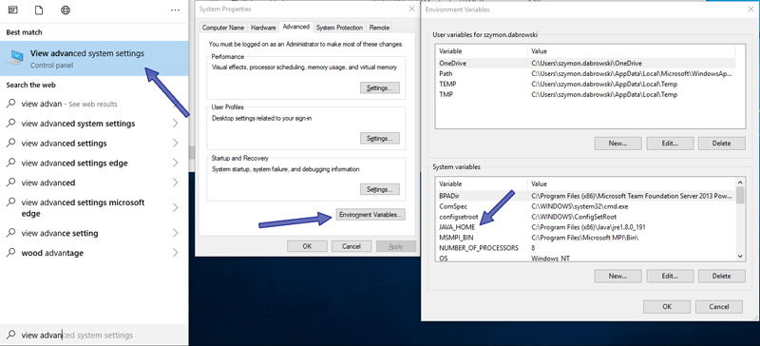The height and width of the screenshot is (346, 760).
Task: Expand the view advanced settings suggestion arrow
Action: point(176,144)
